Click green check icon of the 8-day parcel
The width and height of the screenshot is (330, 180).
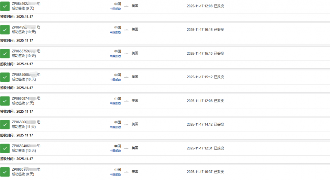(5, 172)
